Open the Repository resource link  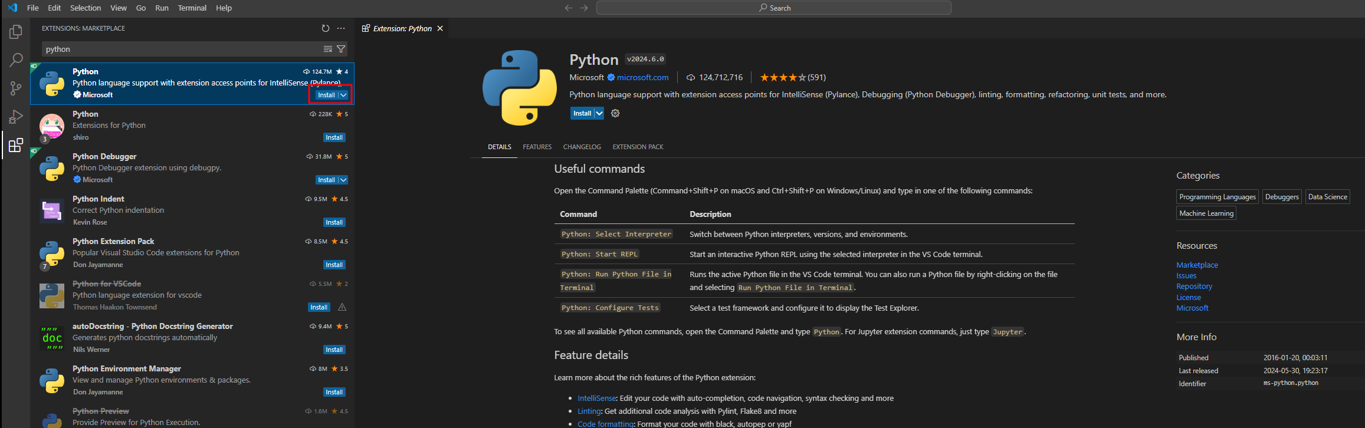(x=1194, y=287)
